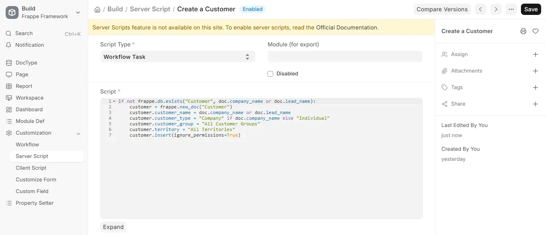Click the Expand button below script
The image size is (546, 235).
(x=113, y=227)
